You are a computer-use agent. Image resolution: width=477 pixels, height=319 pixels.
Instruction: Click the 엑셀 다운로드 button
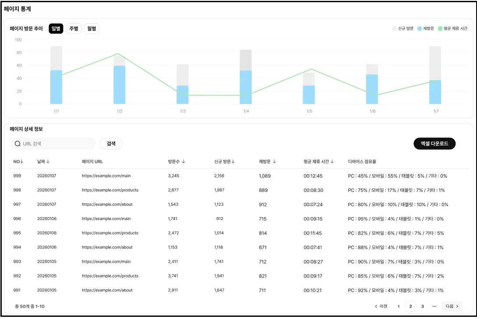coord(435,144)
